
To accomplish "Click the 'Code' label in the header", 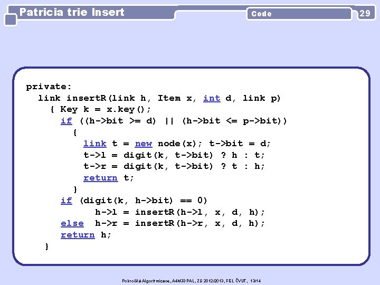I will (261, 14).
